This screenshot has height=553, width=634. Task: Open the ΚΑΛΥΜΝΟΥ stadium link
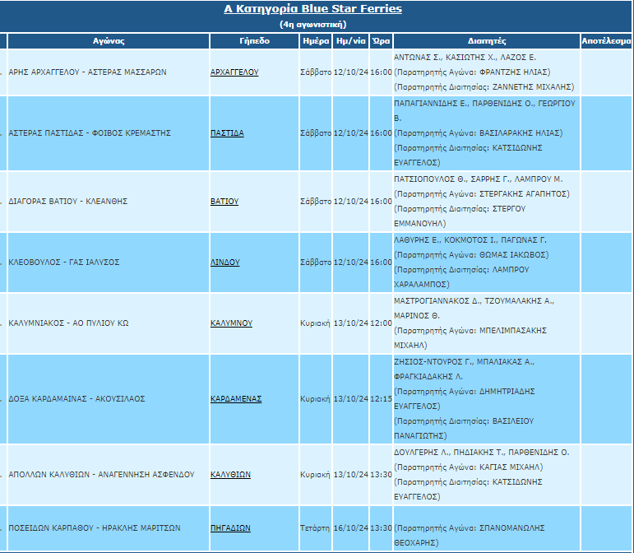pos(231,323)
